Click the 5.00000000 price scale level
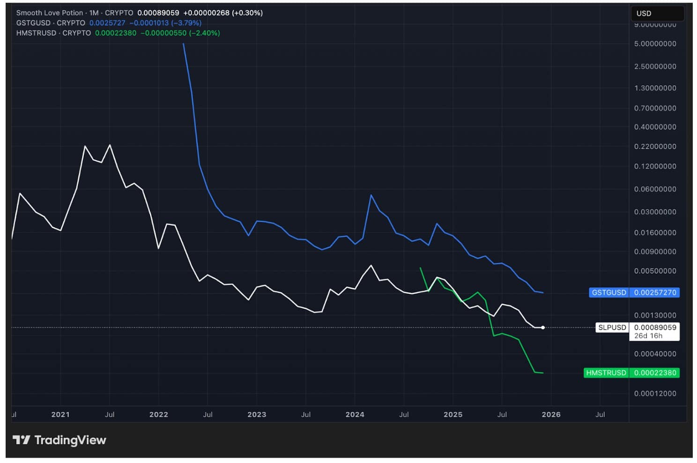Screen dimensions: 697x463 (655, 44)
